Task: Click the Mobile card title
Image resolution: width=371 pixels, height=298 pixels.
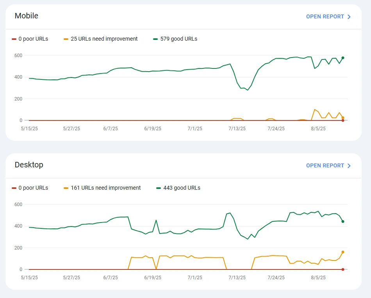Action: coord(27,16)
